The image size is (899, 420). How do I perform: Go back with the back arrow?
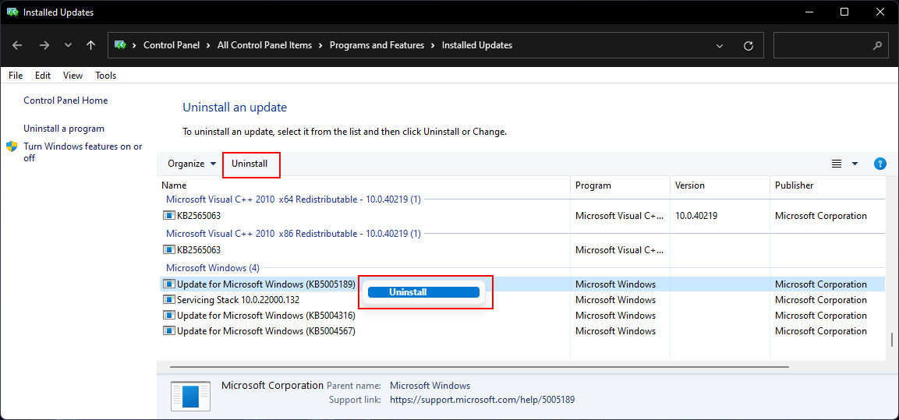tap(17, 45)
